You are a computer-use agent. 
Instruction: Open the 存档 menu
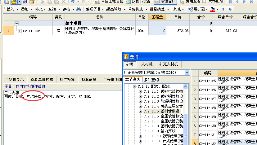[68, 9]
